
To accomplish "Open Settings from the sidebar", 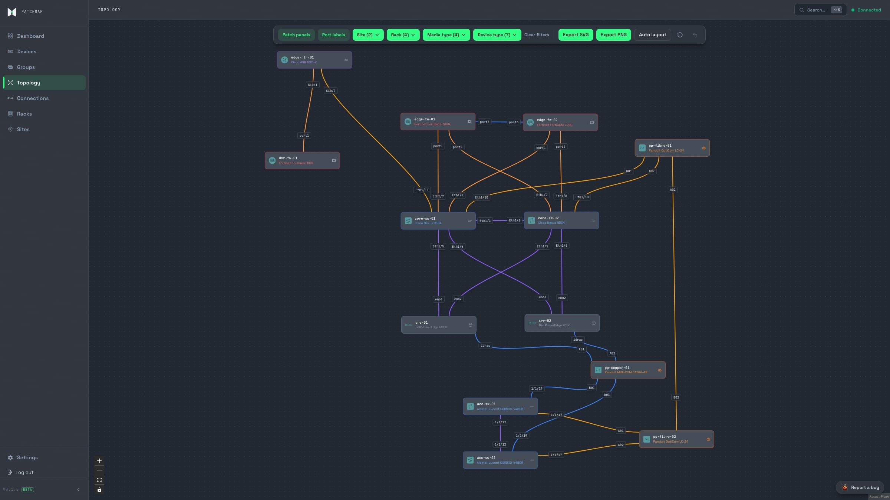I will 44,457.
